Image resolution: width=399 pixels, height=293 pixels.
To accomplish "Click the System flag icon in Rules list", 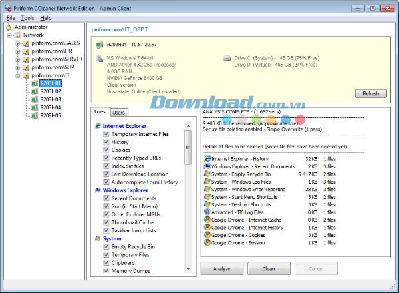I will (98, 238).
